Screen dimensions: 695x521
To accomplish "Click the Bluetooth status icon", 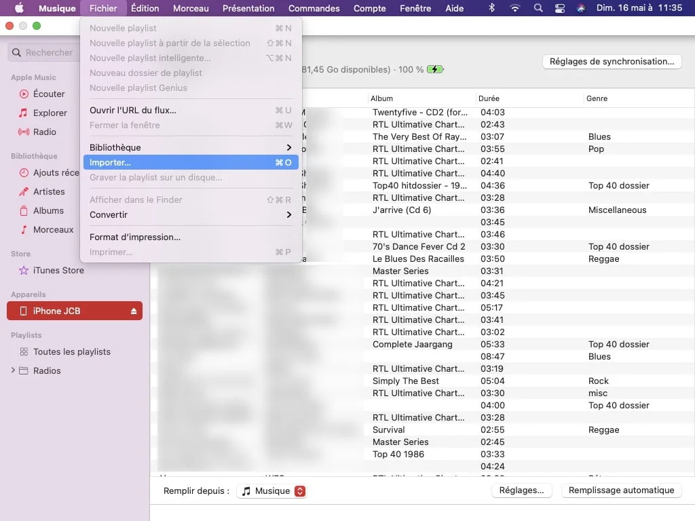I will [491, 8].
